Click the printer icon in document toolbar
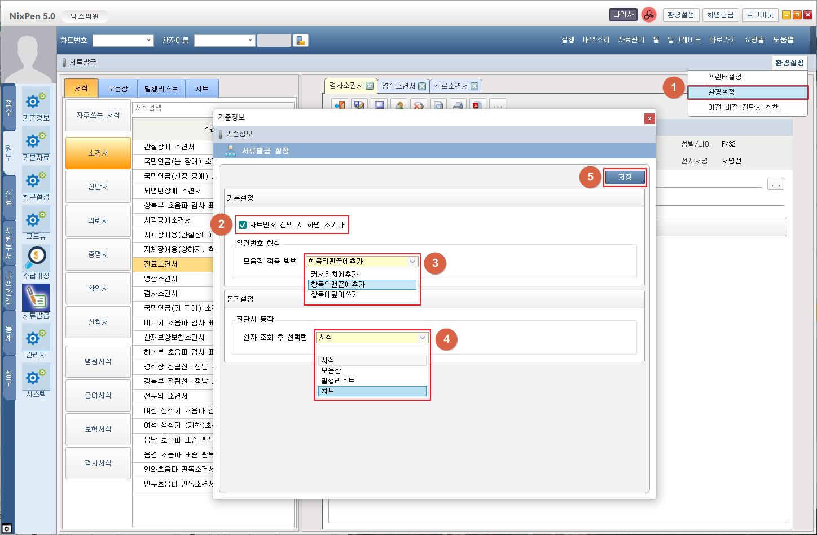The image size is (817, 535). [458, 105]
